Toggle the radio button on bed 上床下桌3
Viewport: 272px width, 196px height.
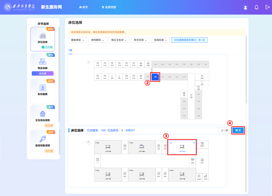pyautogui.click(x=194, y=143)
